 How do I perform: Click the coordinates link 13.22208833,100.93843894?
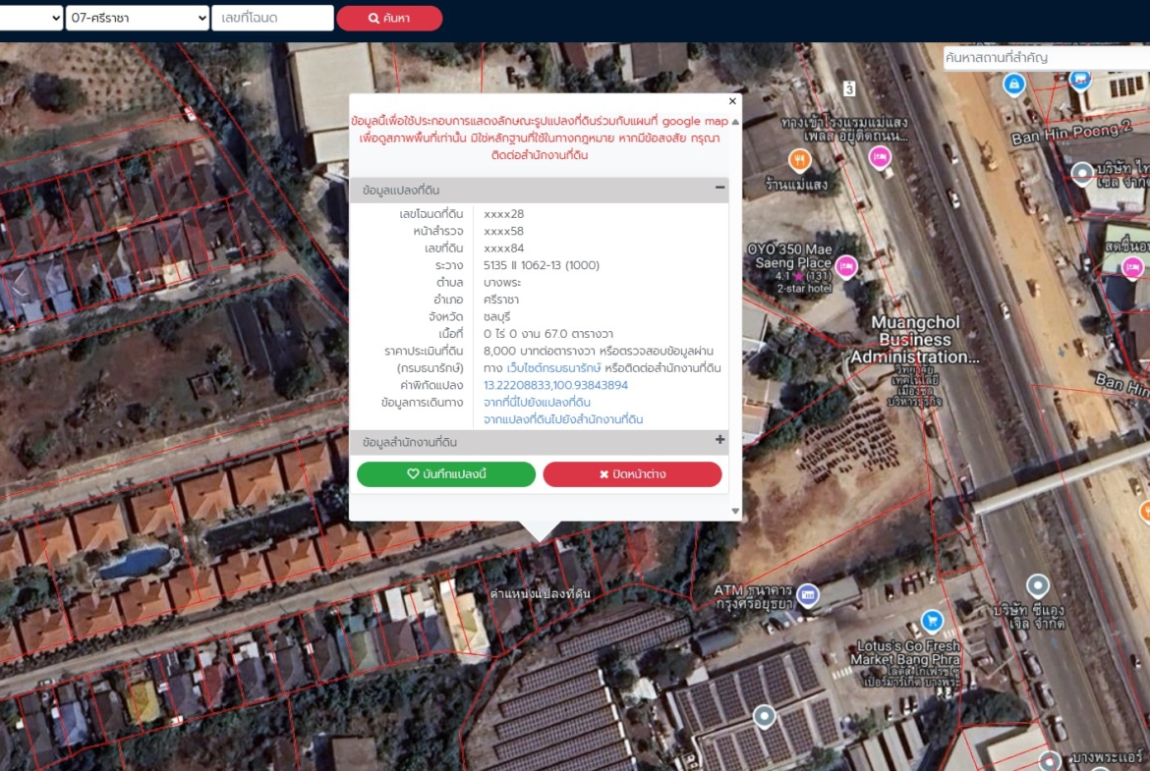pyautogui.click(x=555, y=385)
